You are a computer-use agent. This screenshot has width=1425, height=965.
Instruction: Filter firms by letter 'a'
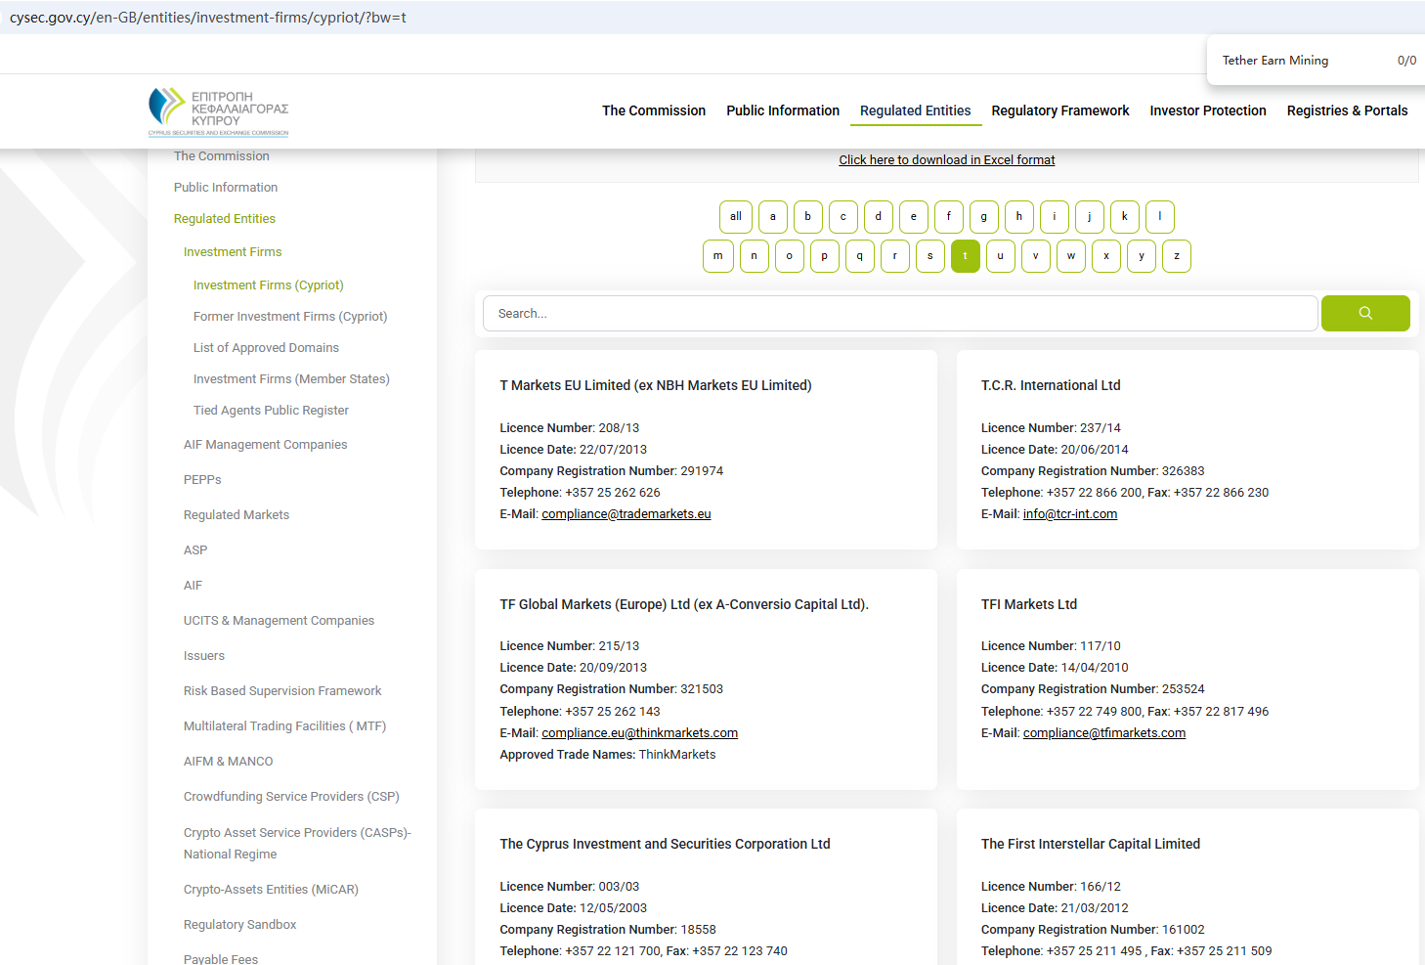[772, 217]
